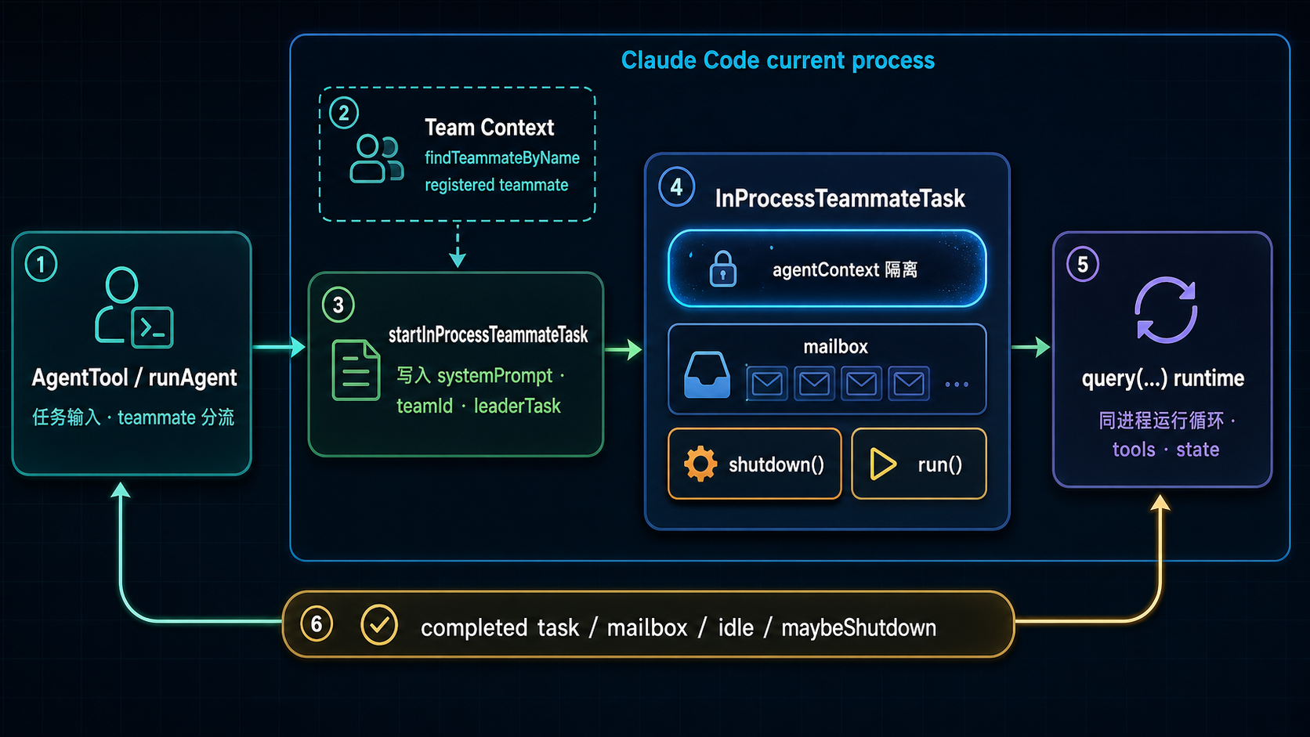Click the "Claude Code current process" title
The image size is (1310, 737).
click(x=778, y=60)
